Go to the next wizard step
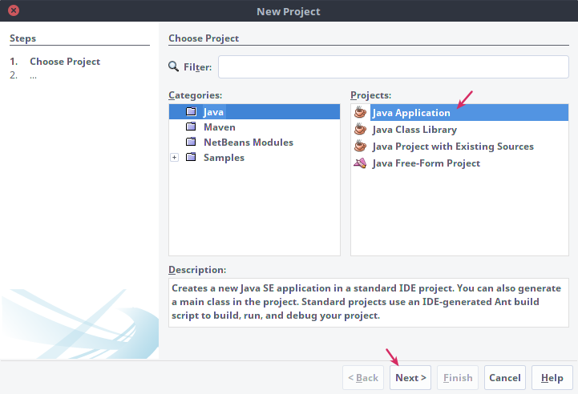Screen dimensions: 578x394 click(410, 377)
